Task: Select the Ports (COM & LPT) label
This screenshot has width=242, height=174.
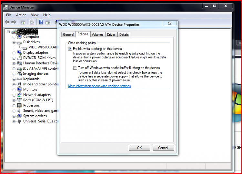Action: pos(38,100)
